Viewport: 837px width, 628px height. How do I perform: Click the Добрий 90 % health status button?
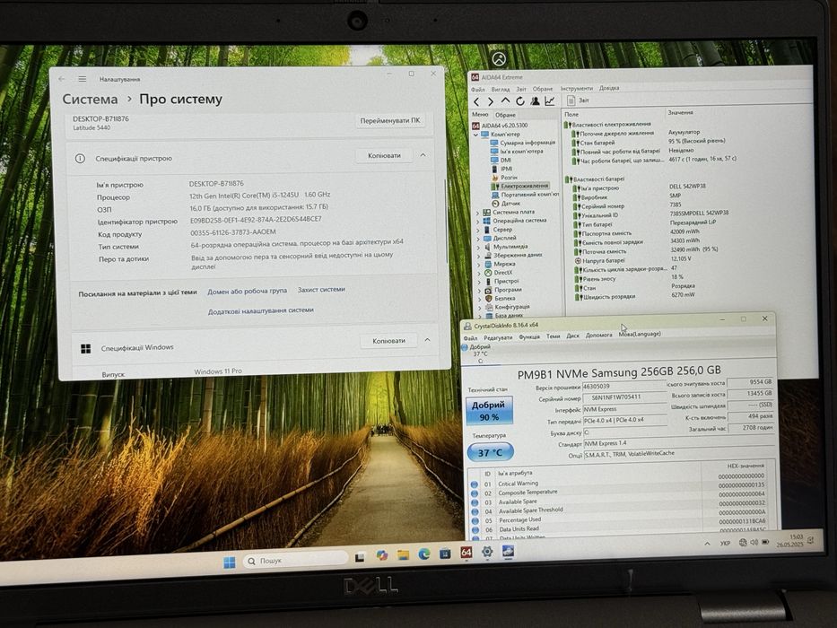pyautogui.click(x=489, y=410)
